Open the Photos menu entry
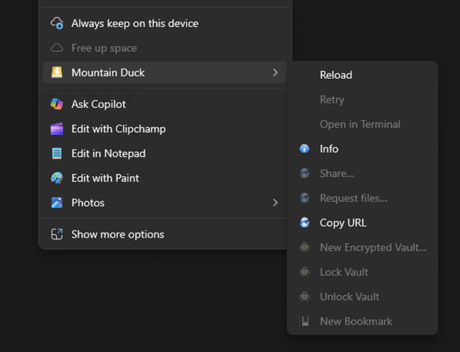460x352 pixels. pyautogui.click(x=165, y=203)
